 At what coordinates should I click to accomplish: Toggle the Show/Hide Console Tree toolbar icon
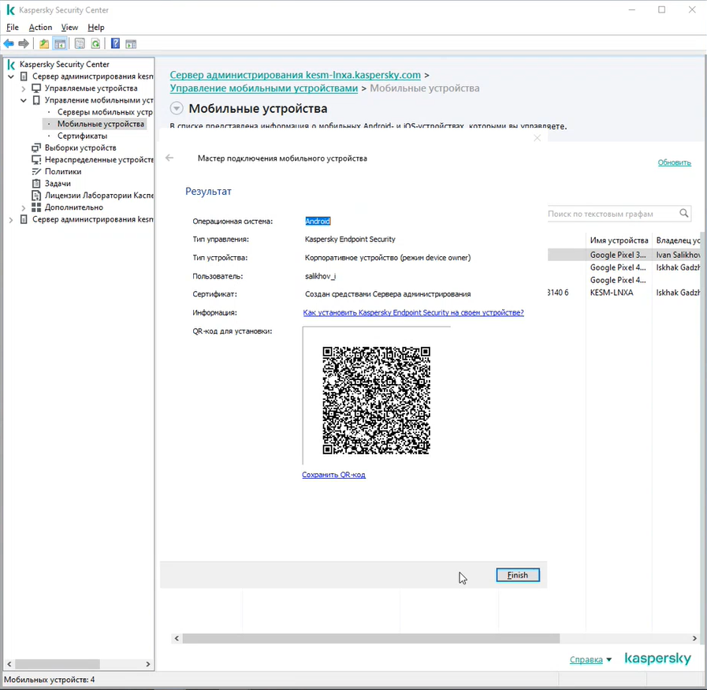click(60, 43)
